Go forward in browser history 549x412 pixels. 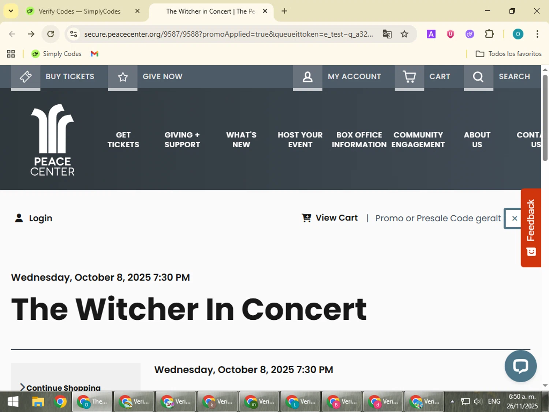click(31, 34)
